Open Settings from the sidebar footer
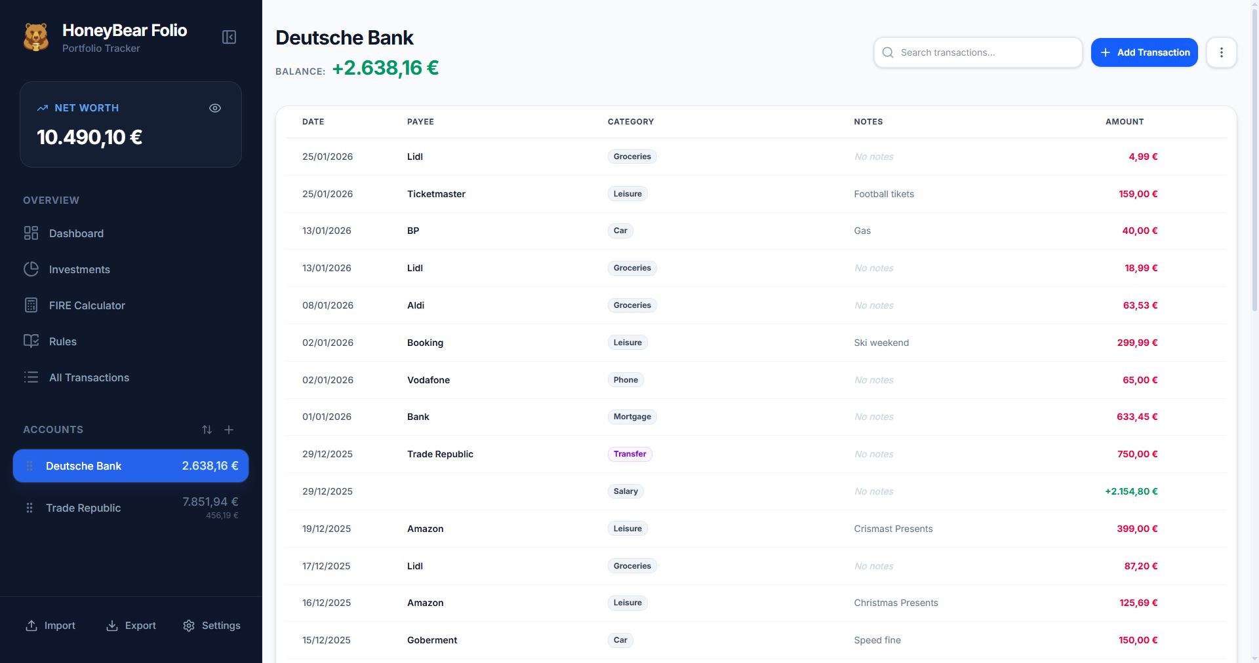Viewport: 1259px width, 663px height. [212, 626]
